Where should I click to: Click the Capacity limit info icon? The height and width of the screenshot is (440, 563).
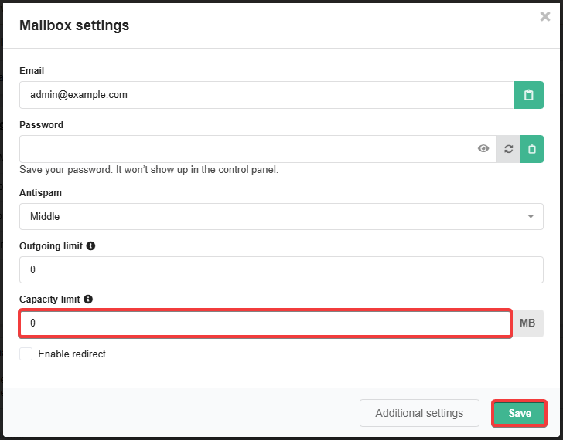pyautogui.click(x=88, y=299)
